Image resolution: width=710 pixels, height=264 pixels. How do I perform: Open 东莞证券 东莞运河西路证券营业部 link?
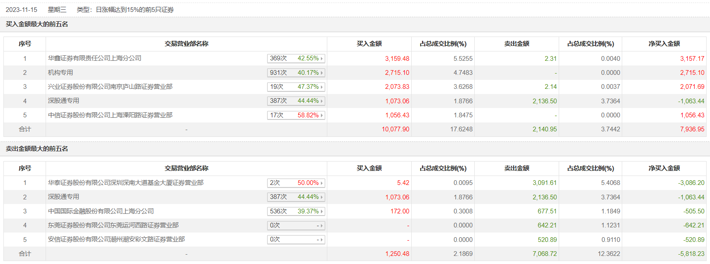tap(113, 225)
